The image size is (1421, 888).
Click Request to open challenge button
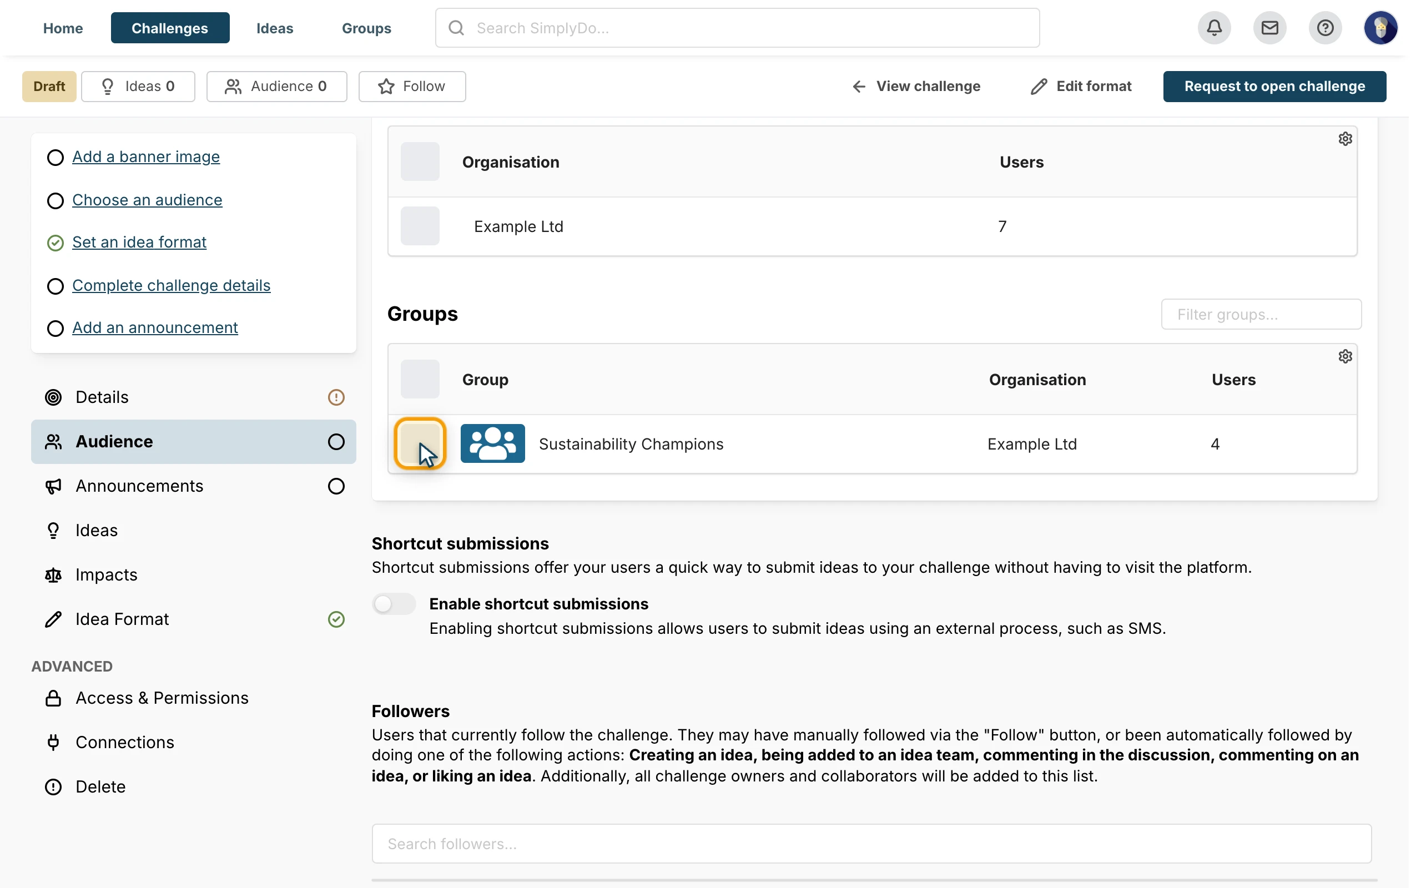(x=1274, y=87)
